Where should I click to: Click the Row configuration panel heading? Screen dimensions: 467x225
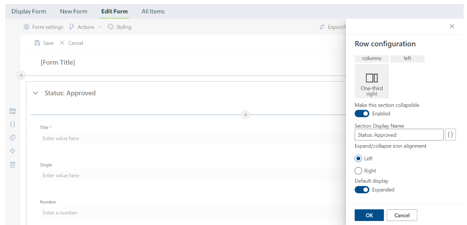(385, 44)
